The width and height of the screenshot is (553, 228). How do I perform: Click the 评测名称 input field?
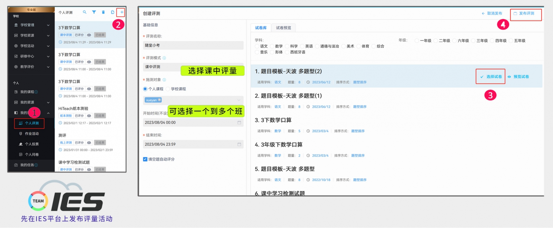click(x=193, y=46)
